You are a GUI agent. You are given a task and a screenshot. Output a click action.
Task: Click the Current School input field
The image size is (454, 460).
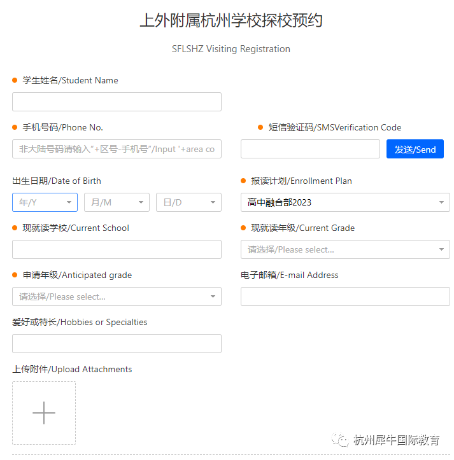click(x=117, y=249)
